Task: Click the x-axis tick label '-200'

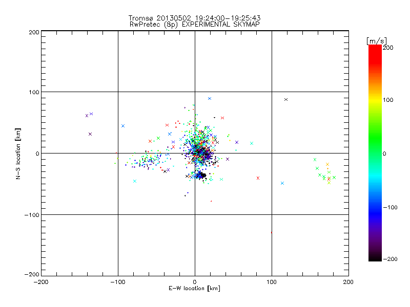Action: coord(41,282)
